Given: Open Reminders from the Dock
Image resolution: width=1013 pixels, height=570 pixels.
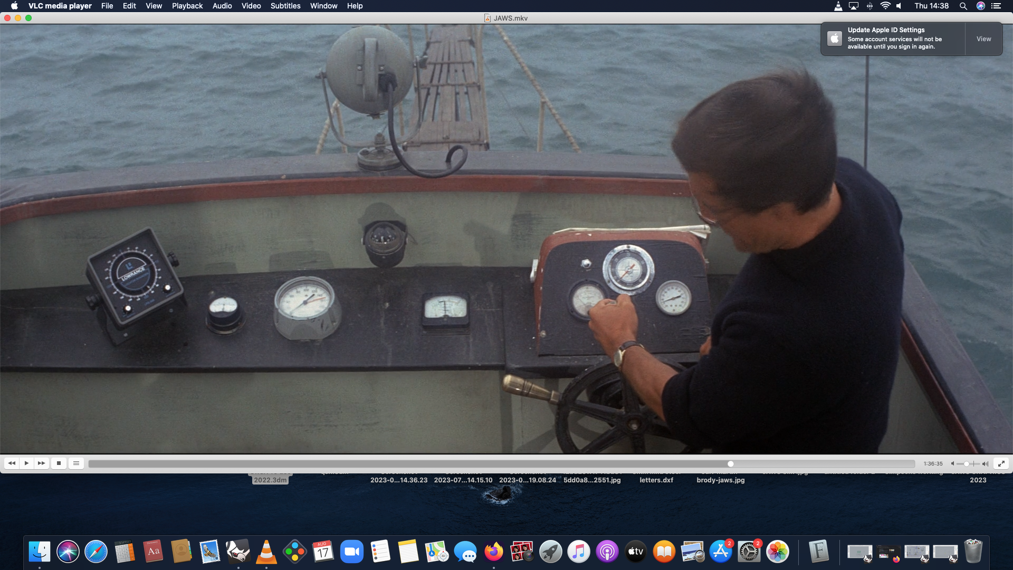Looking at the screenshot, I should click(380, 552).
